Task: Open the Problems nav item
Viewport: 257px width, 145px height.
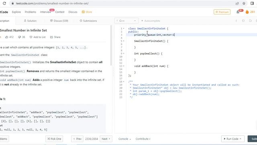Action: click(31, 12)
